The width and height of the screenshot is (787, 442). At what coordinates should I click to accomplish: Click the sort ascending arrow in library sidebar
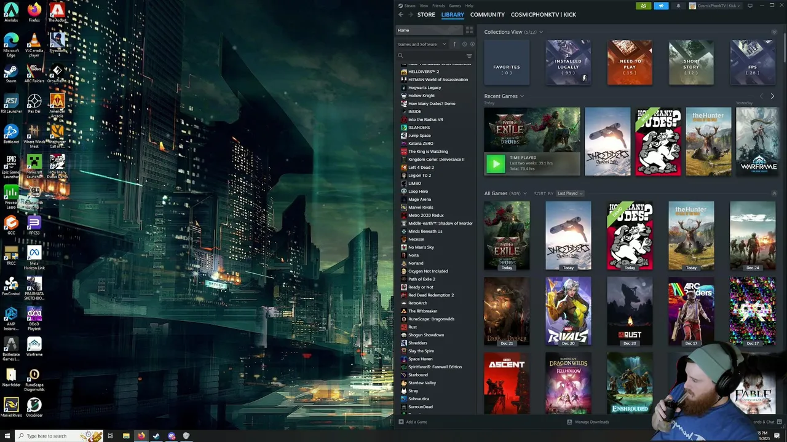(455, 44)
